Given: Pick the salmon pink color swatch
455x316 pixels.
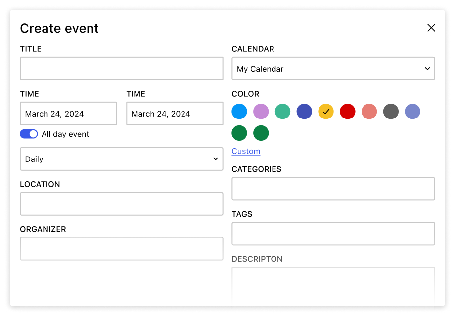Looking at the screenshot, I should point(369,112).
